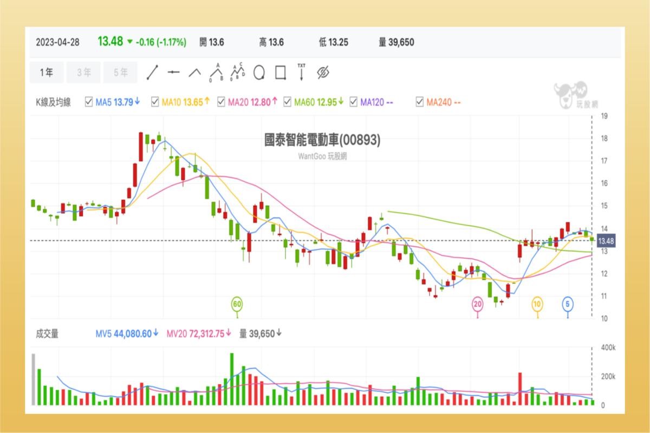Hide all chart drawings with the eye icon
The height and width of the screenshot is (433, 650).
point(322,71)
